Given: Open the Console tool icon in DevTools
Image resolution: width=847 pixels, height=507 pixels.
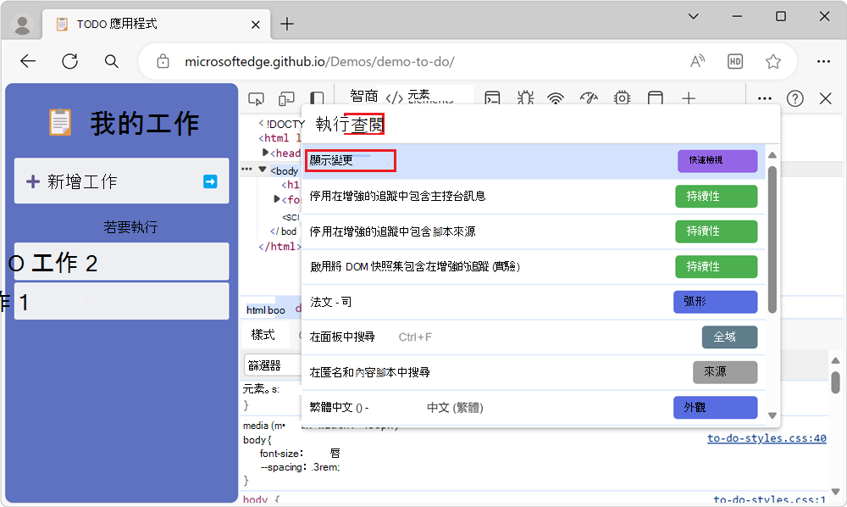Looking at the screenshot, I should [x=492, y=98].
